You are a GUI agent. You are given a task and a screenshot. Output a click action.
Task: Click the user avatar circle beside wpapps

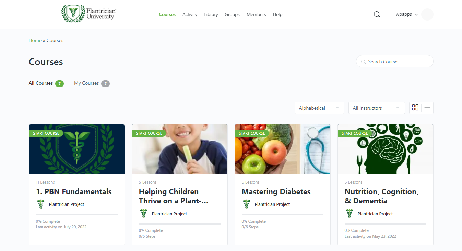coord(427,14)
